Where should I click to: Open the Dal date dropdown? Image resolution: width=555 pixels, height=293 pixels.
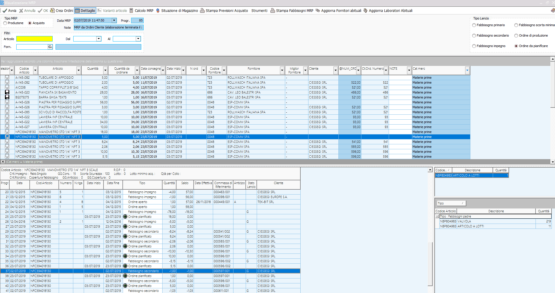(x=99, y=39)
